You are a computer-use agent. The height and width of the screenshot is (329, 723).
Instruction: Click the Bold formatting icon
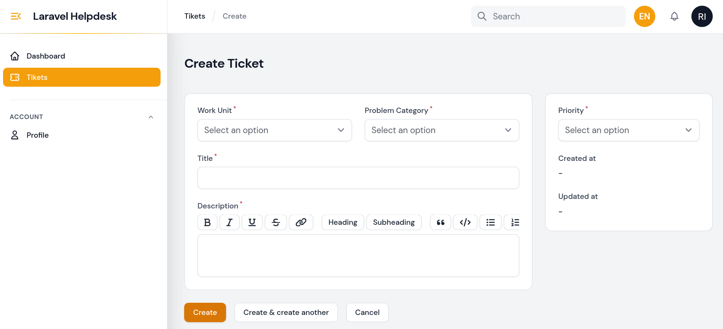click(x=207, y=223)
